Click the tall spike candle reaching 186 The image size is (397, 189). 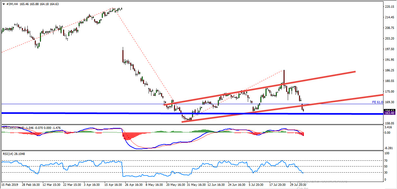284,76
